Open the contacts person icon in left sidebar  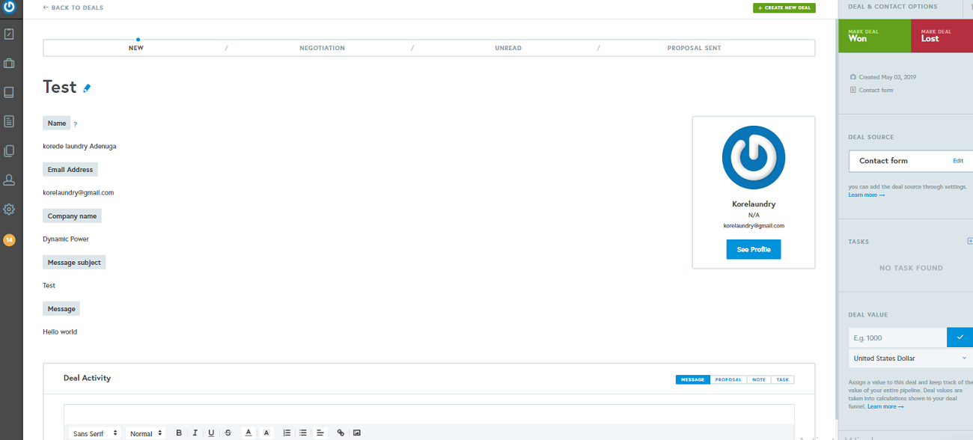click(9, 180)
